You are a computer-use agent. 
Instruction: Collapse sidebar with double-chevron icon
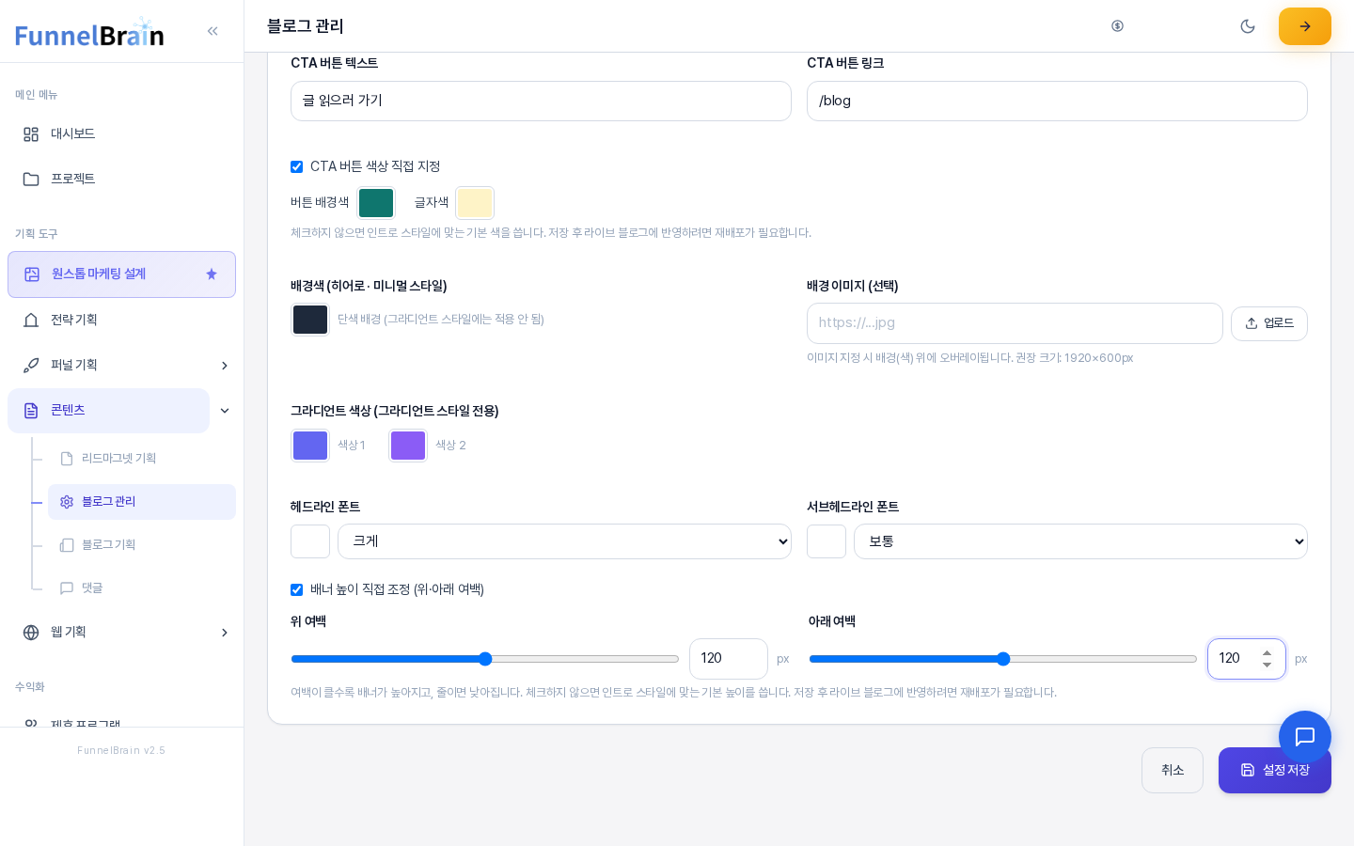[x=213, y=31]
